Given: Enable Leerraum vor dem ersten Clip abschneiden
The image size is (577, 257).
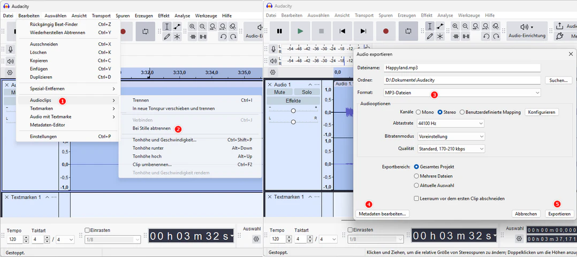Looking at the screenshot, I should pos(416,199).
